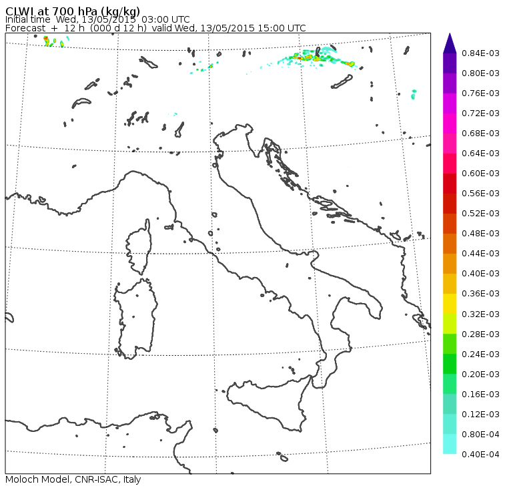The width and height of the screenshot is (507, 488).
Task: Click the 'Initial time Wed, 13/05/2015 03:00 UTC' line
Action: tap(97, 19)
